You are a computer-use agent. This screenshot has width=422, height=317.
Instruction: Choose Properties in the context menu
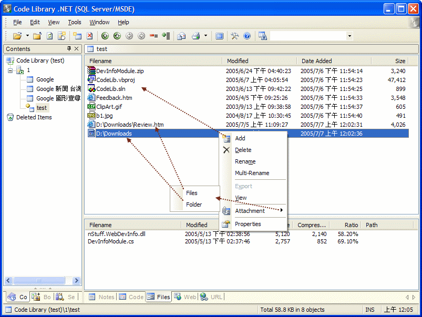(x=253, y=224)
